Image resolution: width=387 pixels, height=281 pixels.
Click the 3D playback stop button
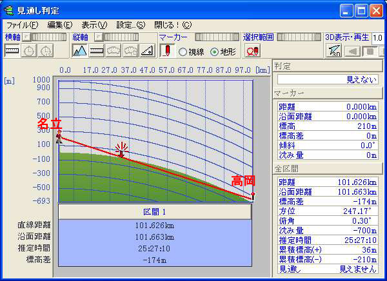pos(370,52)
